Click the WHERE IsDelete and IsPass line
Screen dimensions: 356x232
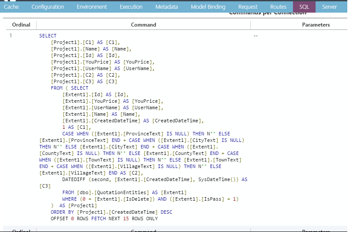pos(150,199)
